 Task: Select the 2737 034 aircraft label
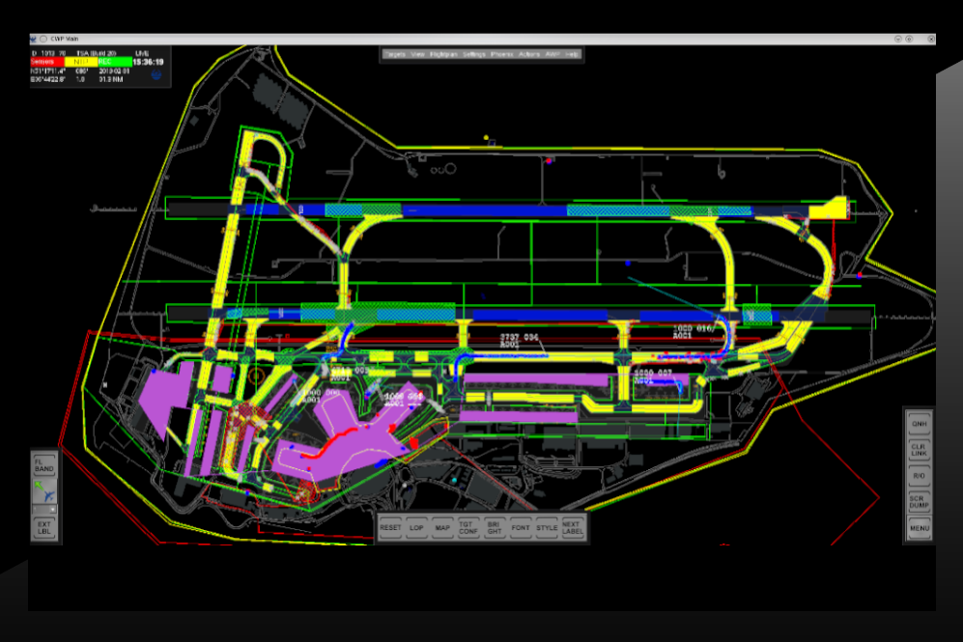(x=517, y=340)
